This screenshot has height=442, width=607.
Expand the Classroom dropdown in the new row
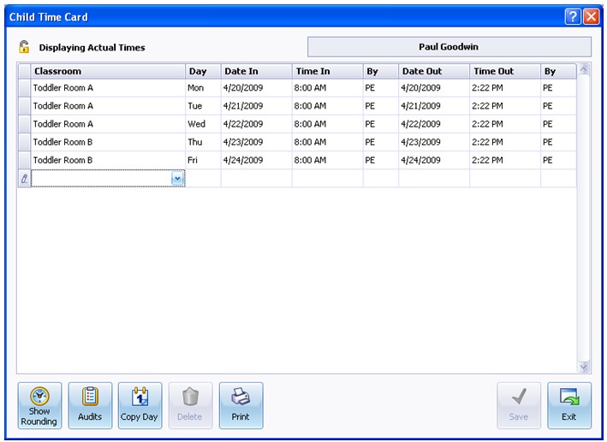[177, 179]
